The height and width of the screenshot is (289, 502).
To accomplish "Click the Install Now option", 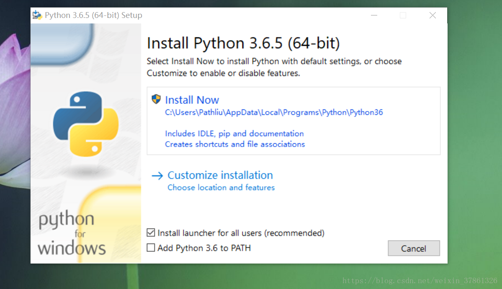I will pyautogui.click(x=293, y=121).
